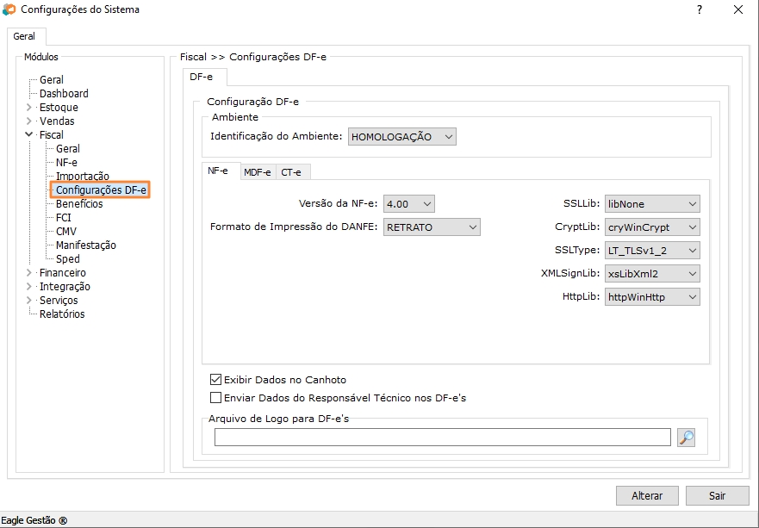Select Benefícios in the tree
759x528 pixels.
coord(79,204)
